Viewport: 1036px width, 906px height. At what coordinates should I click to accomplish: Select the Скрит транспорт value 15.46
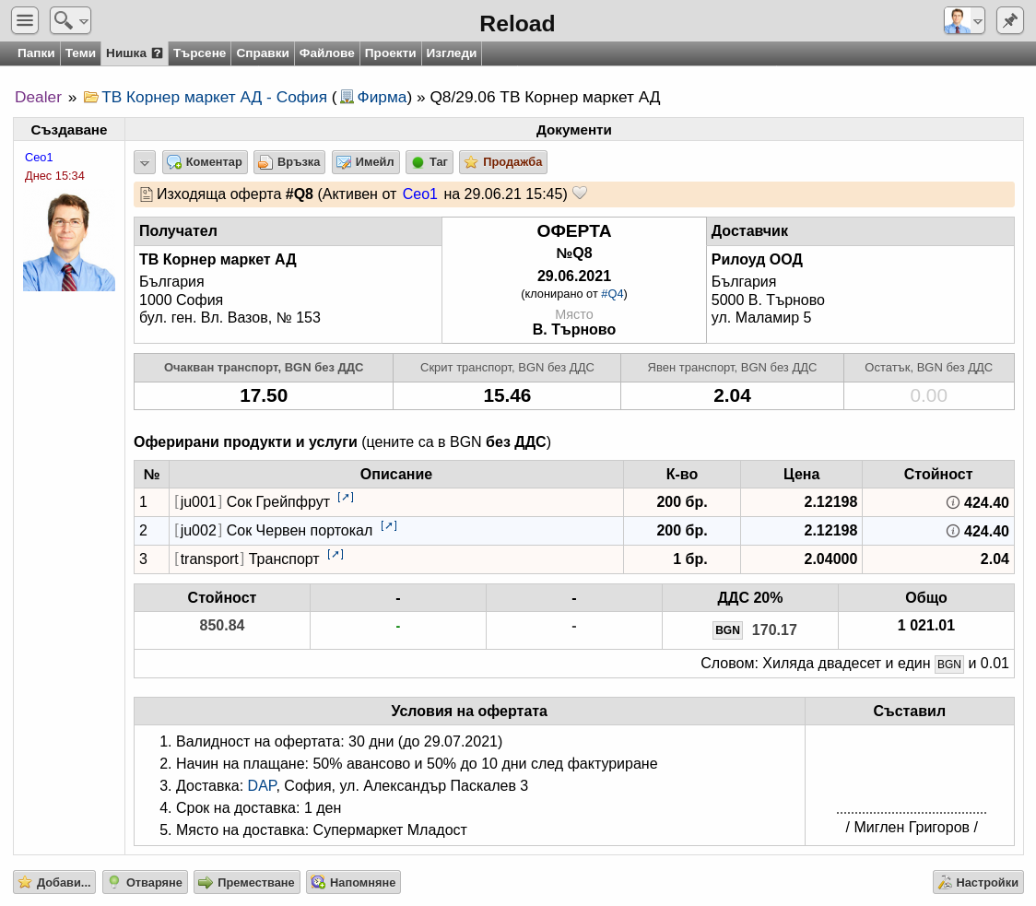pyautogui.click(x=507, y=395)
